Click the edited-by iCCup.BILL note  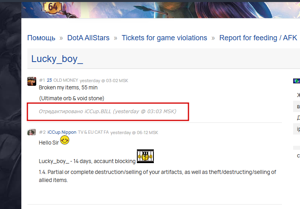click(x=108, y=112)
